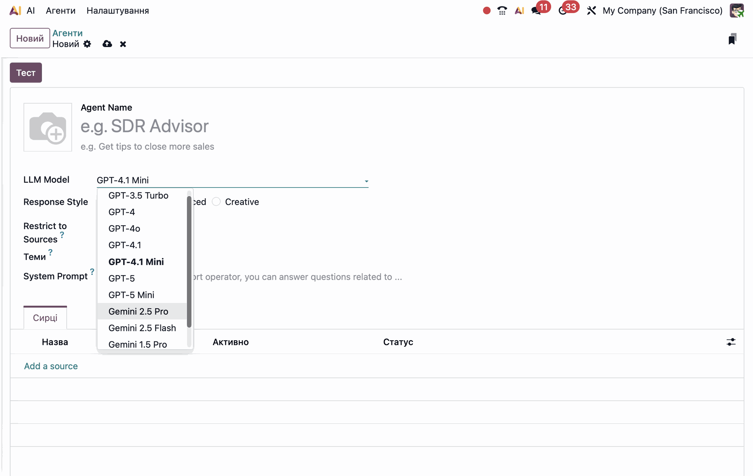Discard changes with the X icon

pyautogui.click(x=123, y=44)
